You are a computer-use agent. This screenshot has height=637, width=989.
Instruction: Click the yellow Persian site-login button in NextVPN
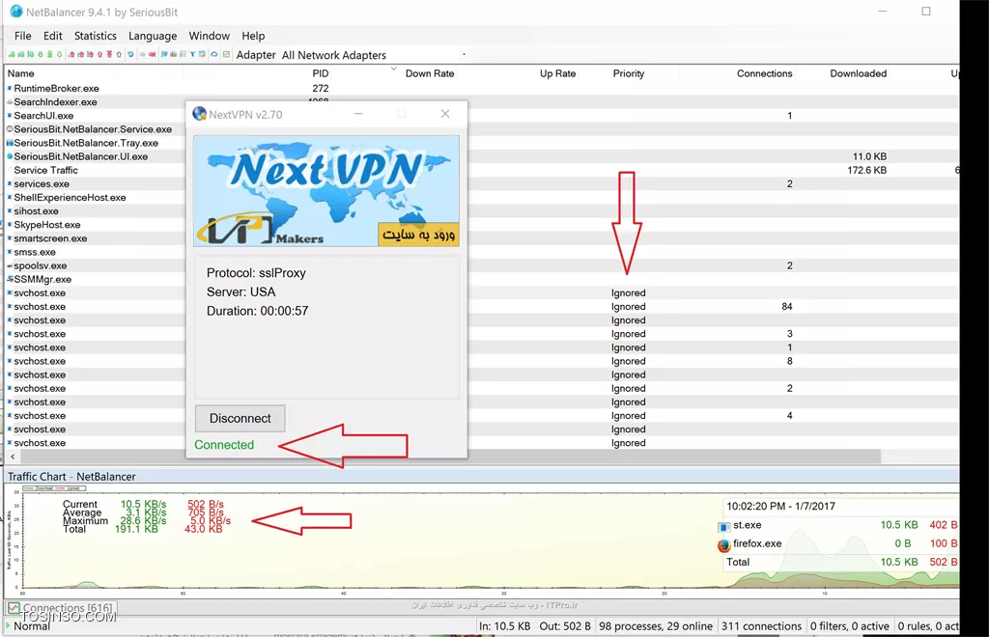click(418, 235)
